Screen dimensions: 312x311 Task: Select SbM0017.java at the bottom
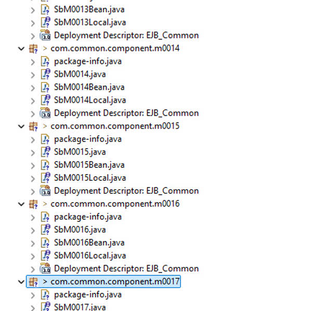pos(80,307)
